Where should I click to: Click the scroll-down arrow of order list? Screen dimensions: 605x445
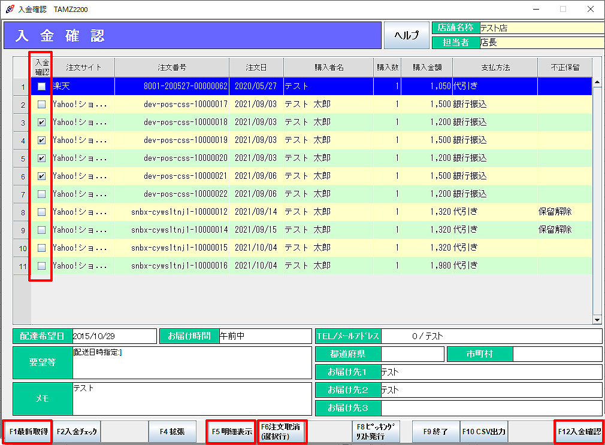[597, 320]
